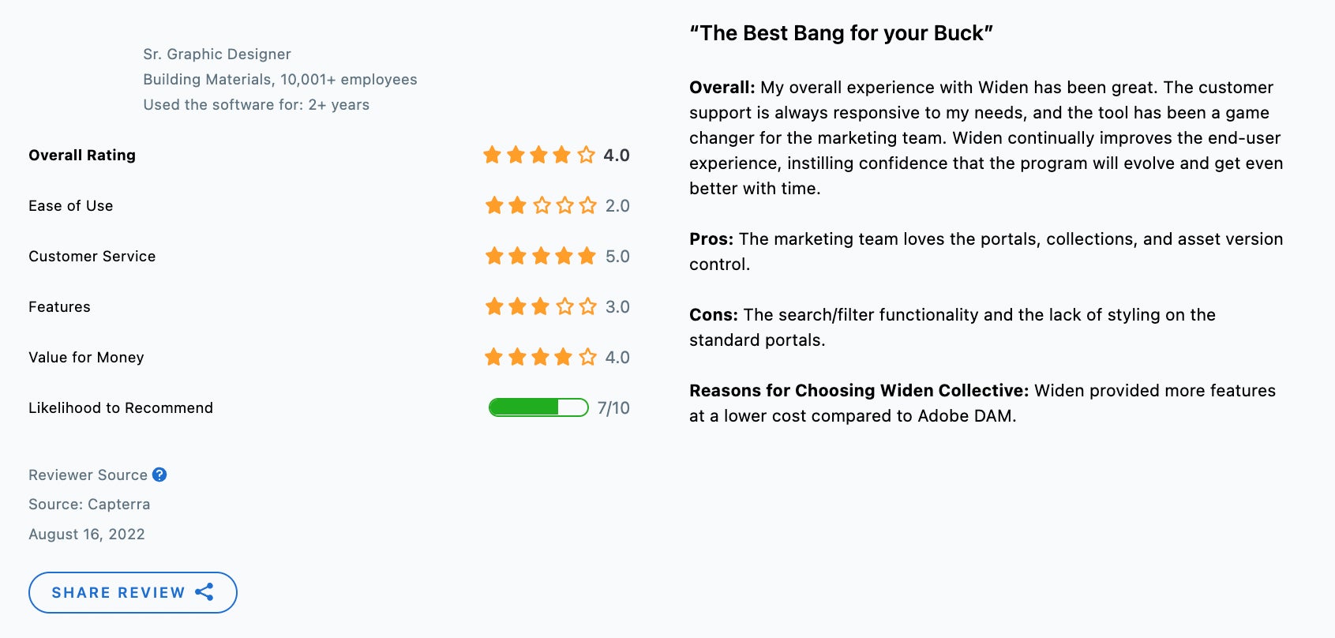1335x638 pixels.
Task: Click the bold "Pros:" label
Action: coord(711,238)
